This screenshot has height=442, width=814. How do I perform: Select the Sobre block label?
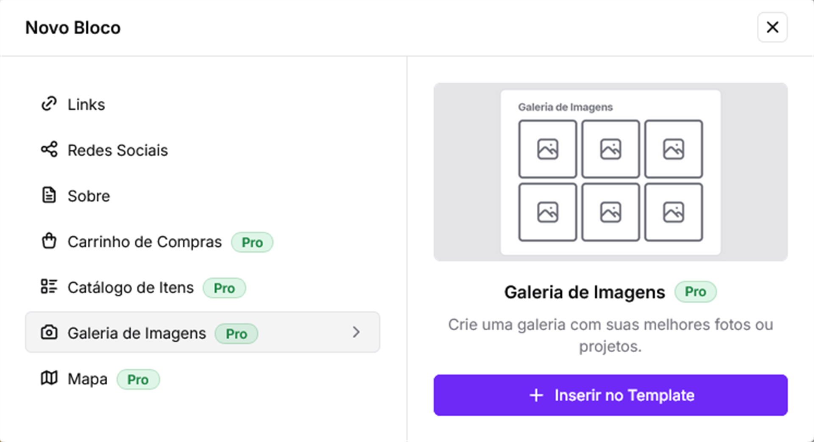pos(89,196)
